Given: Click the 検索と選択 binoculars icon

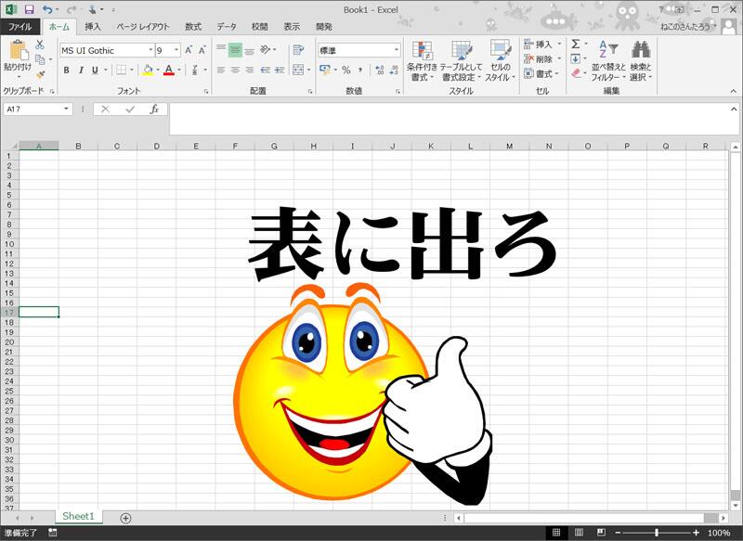Looking at the screenshot, I should [641, 50].
